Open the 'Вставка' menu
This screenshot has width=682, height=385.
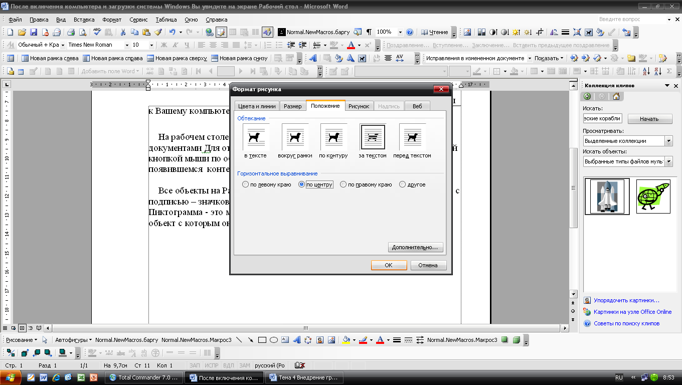tap(84, 20)
